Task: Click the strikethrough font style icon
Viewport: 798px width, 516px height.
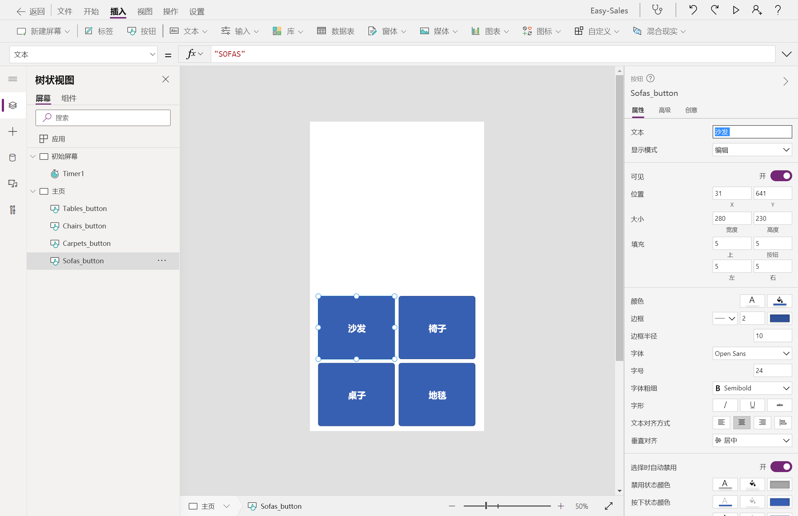Action: [x=779, y=405]
